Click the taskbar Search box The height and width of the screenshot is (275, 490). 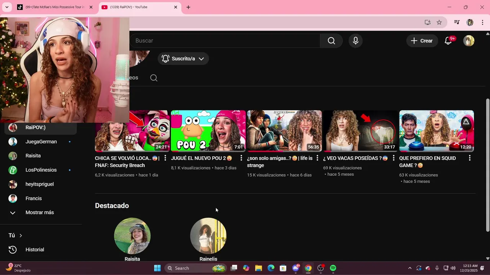point(196,268)
